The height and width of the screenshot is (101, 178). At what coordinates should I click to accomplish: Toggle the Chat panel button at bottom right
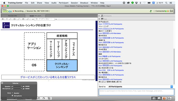pos(159,98)
